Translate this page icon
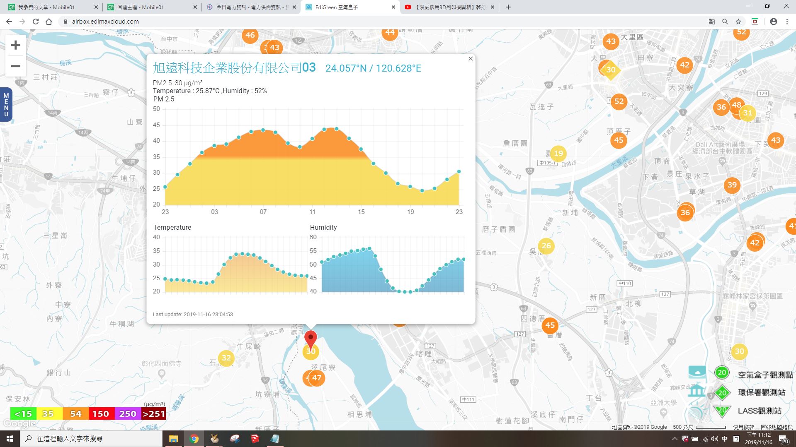Viewport: 796px width, 447px height. click(712, 22)
